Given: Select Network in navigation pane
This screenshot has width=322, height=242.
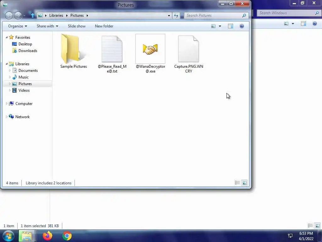Looking at the screenshot, I should tap(22, 117).
